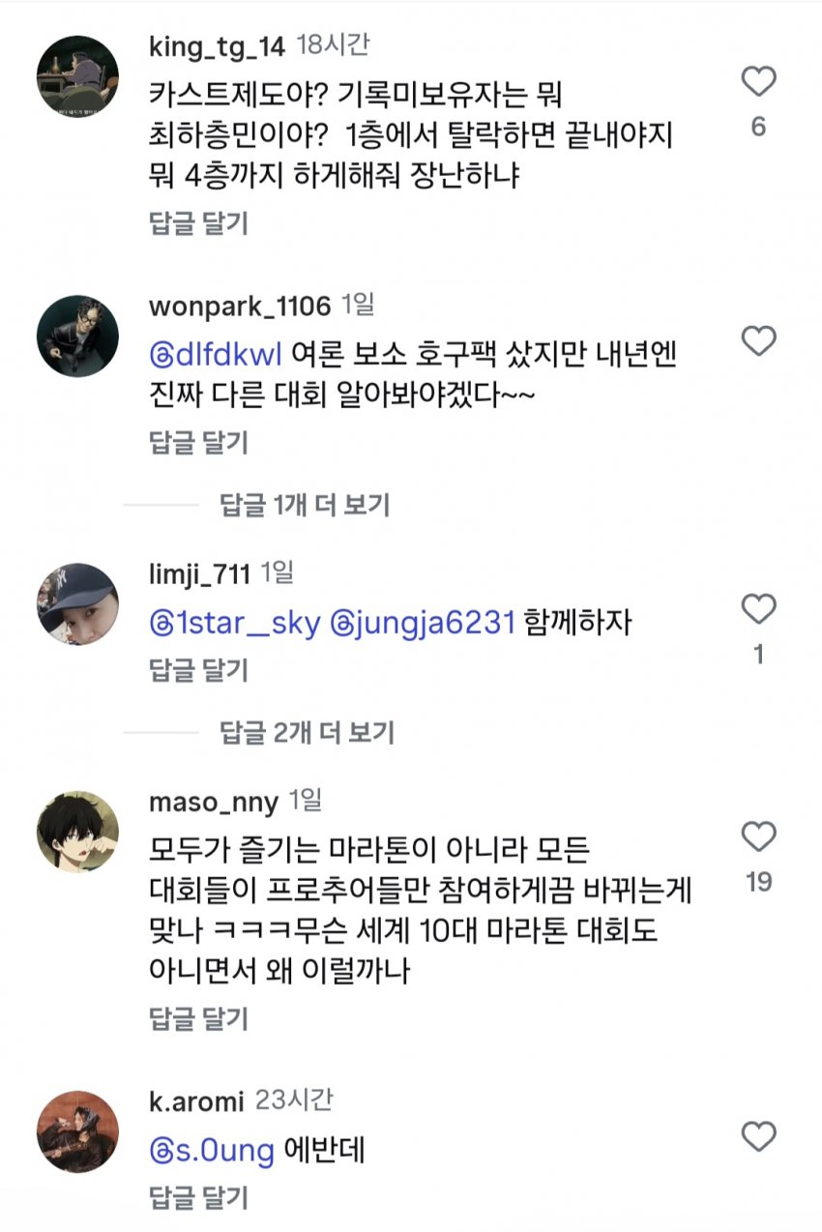Open k.aromi's profile picture
Image resolution: width=822 pixels, height=1232 pixels.
(77, 1131)
